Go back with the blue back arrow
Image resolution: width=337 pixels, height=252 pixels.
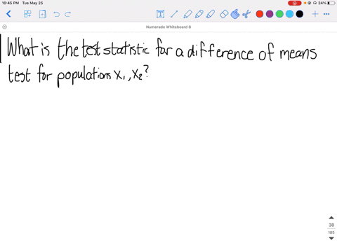coord(8,14)
